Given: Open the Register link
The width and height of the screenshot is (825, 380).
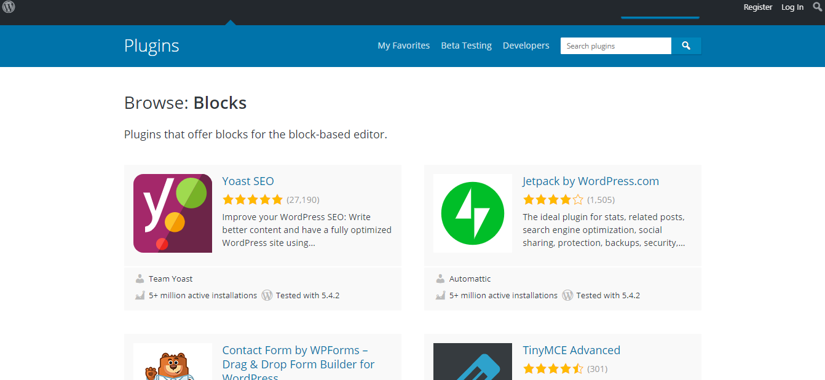Looking at the screenshot, I should [x=758, y=7].
